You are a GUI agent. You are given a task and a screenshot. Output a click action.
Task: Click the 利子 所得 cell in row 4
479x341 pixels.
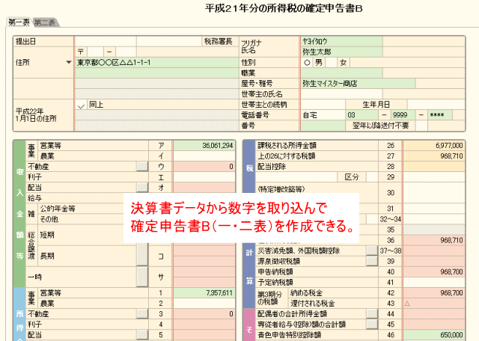click(x=204, y=325)
